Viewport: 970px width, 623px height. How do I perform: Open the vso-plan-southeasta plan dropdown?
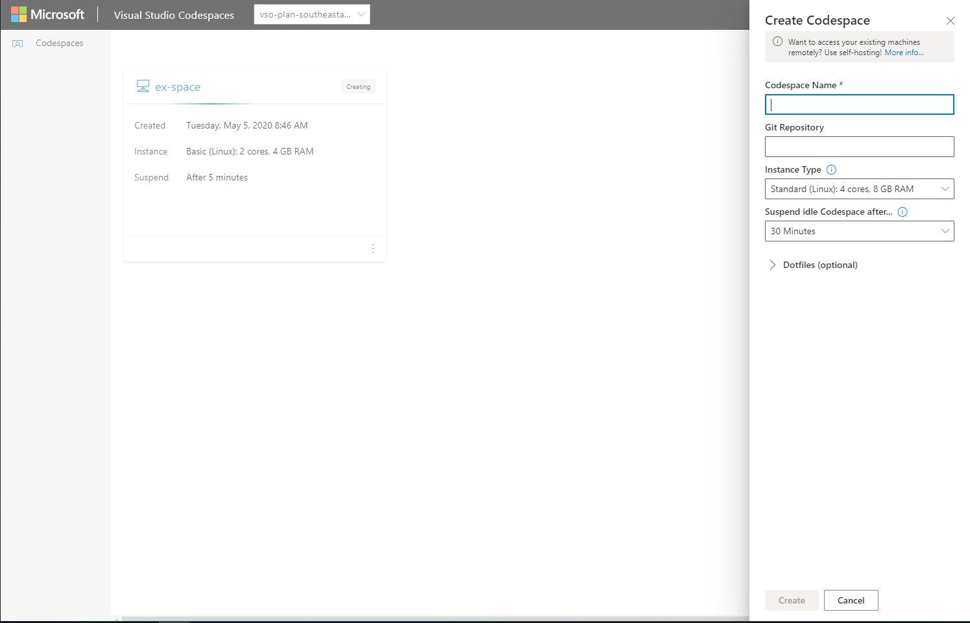coord(312,14)
